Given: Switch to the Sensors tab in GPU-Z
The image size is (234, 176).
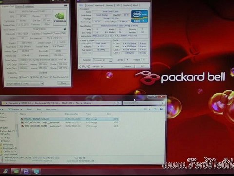Looking at the screenshot, I should click(19, 6).
